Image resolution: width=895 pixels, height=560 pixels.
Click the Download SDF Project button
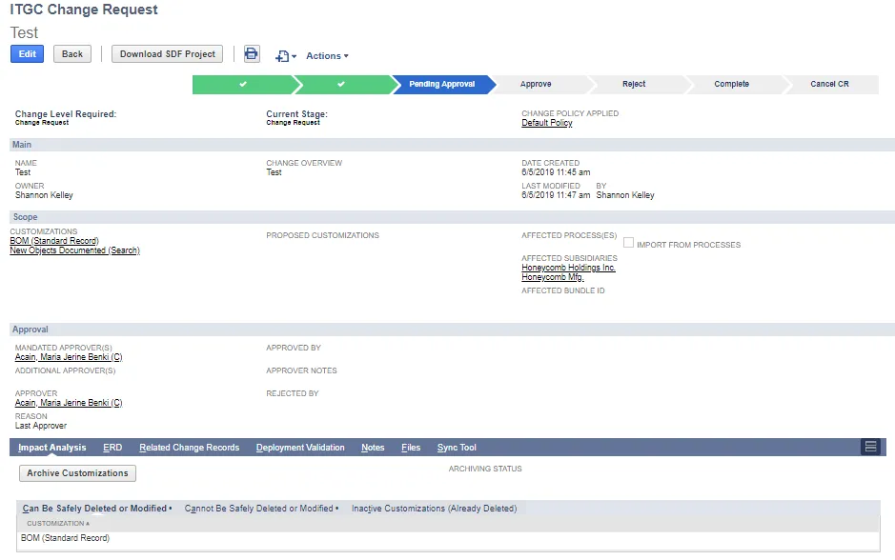coord(167,54)
